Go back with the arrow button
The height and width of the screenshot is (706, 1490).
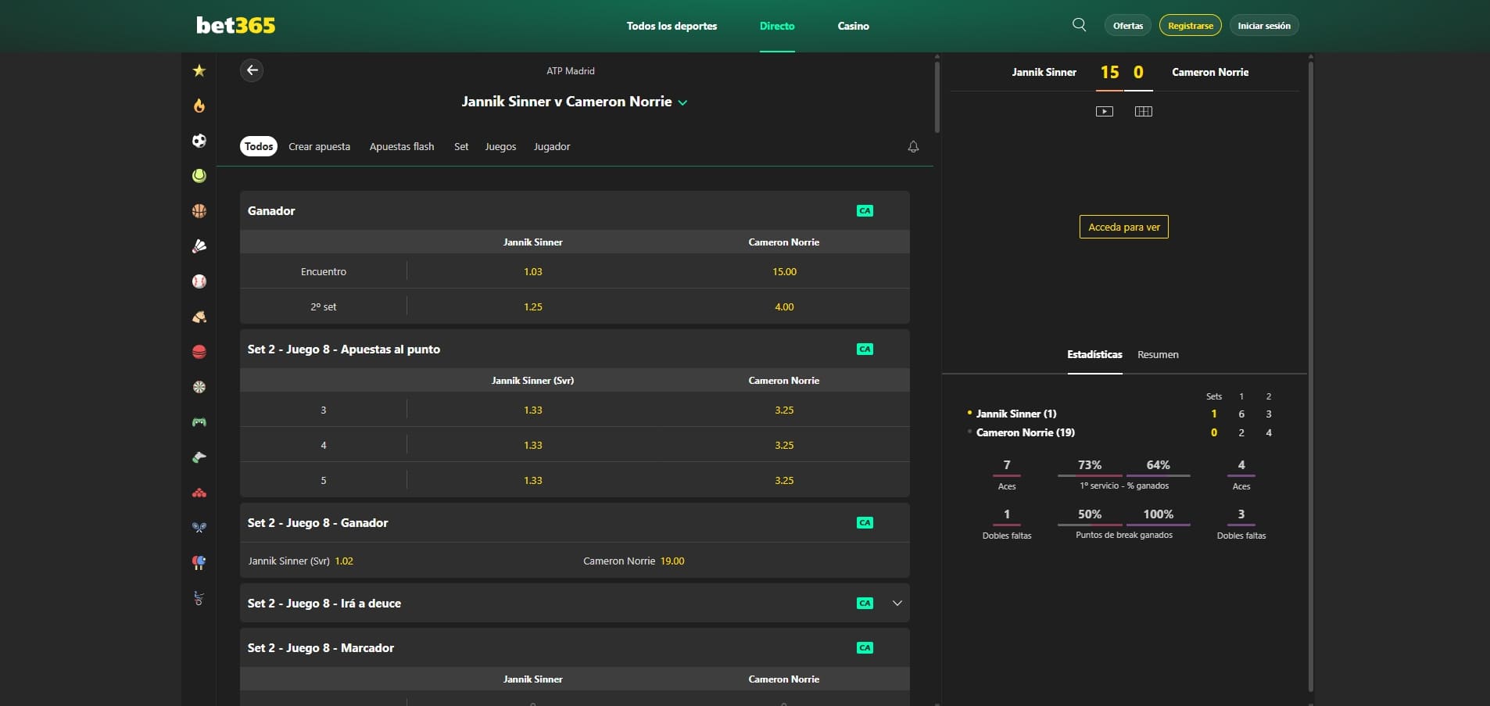252,70
